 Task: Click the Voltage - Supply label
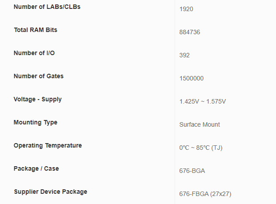(38, 100)
